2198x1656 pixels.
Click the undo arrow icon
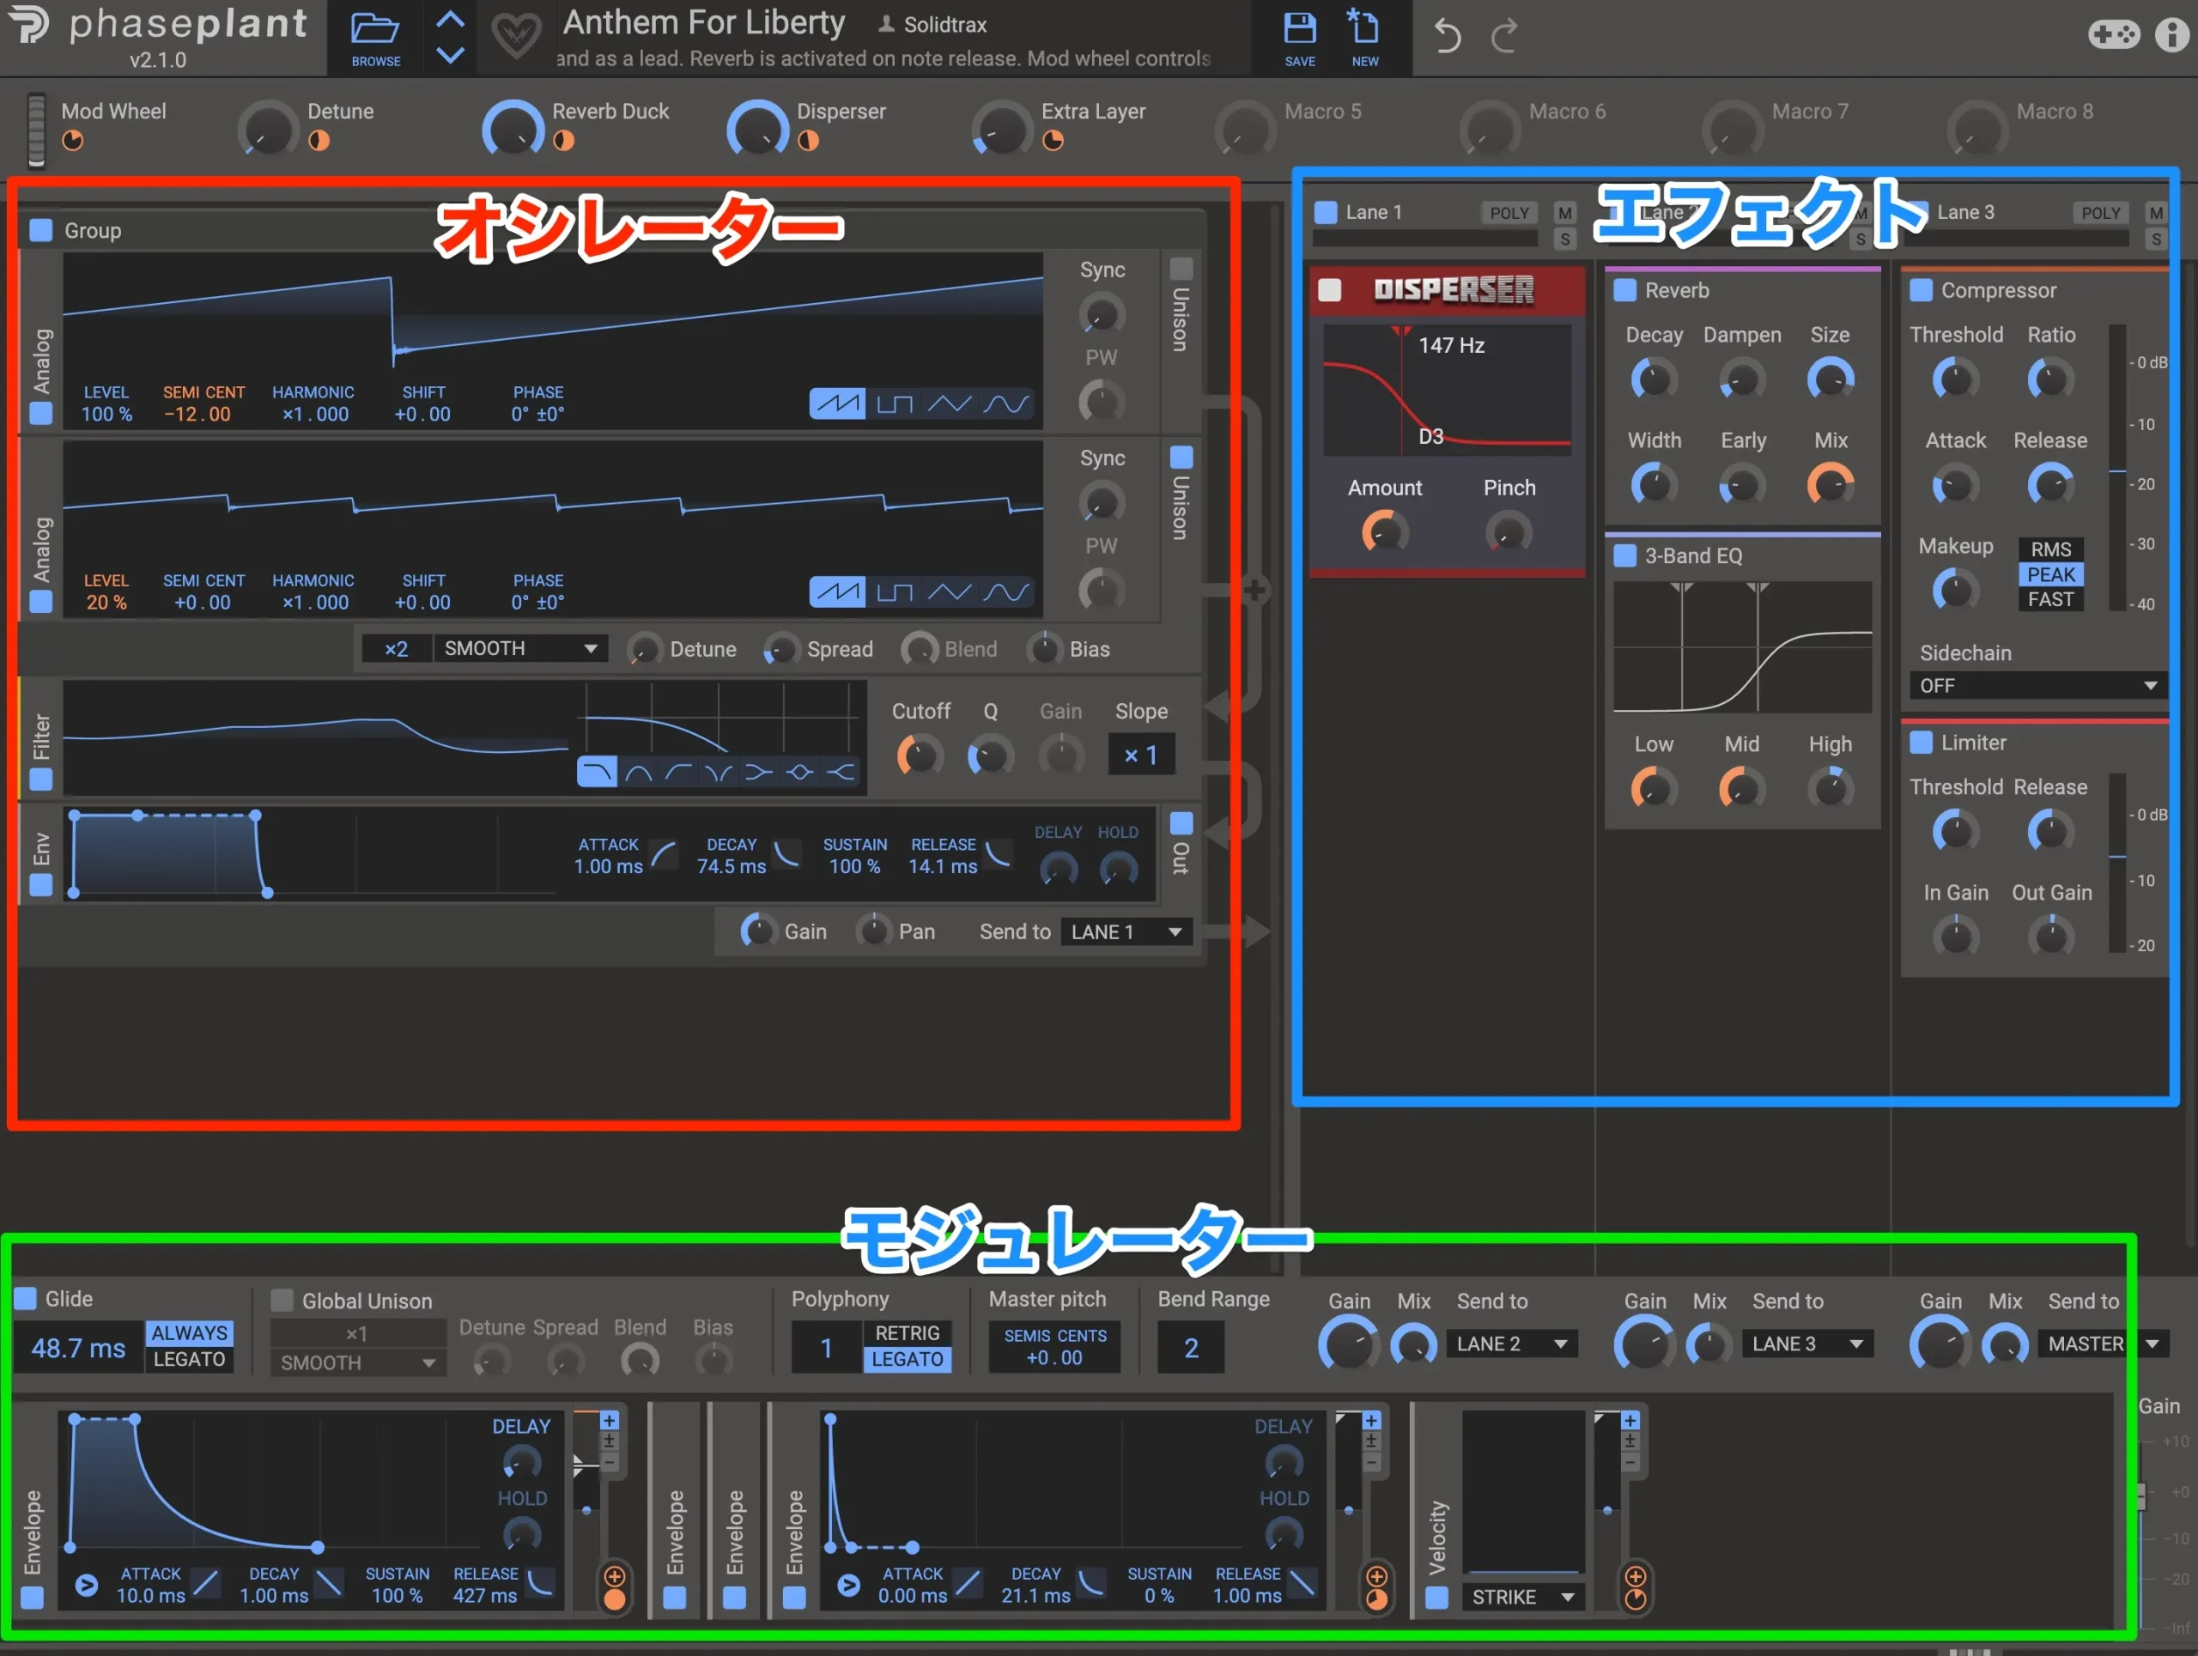1447,37
